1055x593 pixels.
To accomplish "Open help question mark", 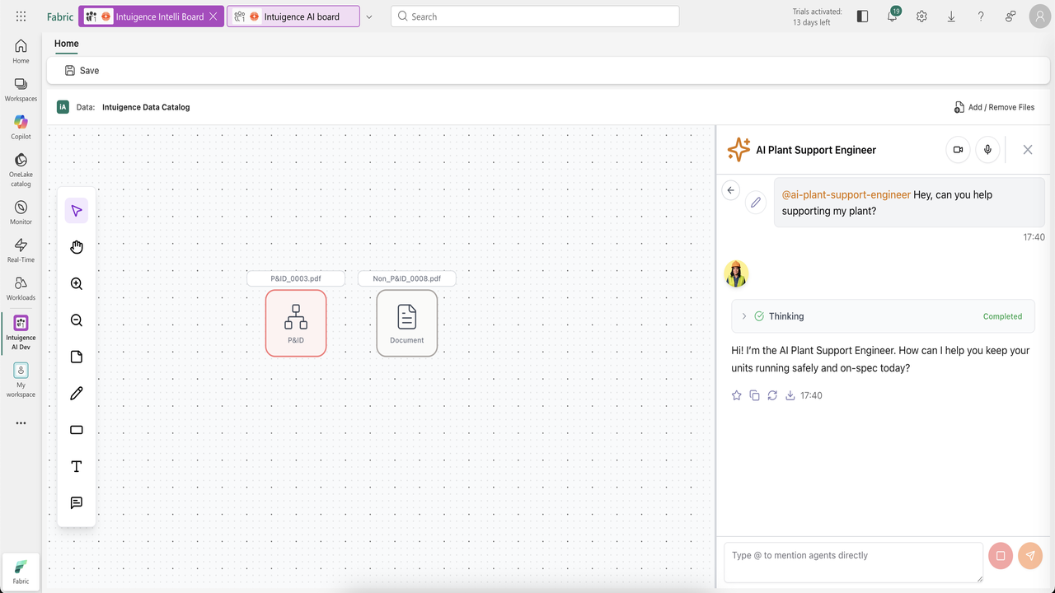I will 981,16.
